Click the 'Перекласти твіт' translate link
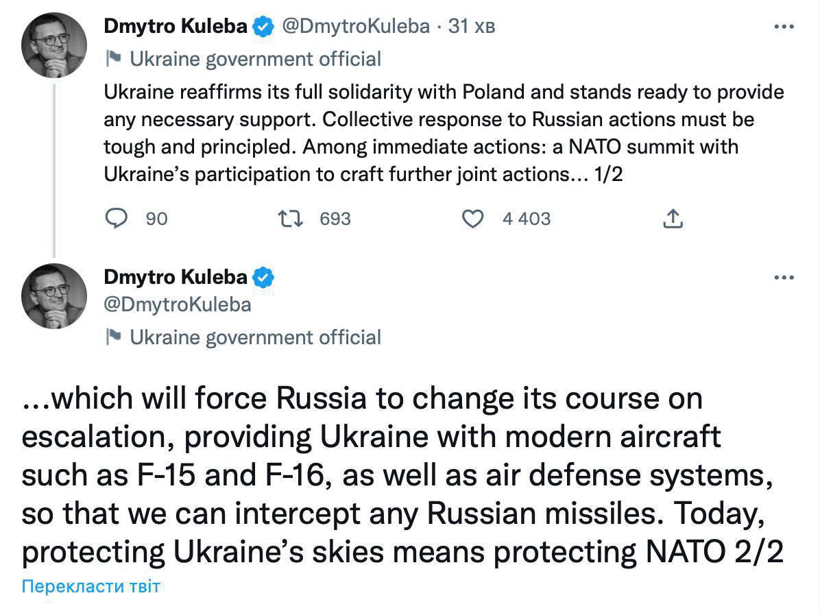 (91, 587)
